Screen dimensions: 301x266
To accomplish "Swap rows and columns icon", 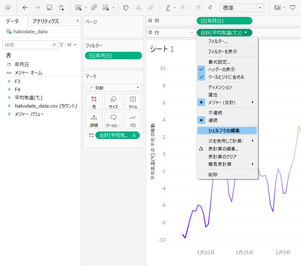I will (x=126, y=8).
